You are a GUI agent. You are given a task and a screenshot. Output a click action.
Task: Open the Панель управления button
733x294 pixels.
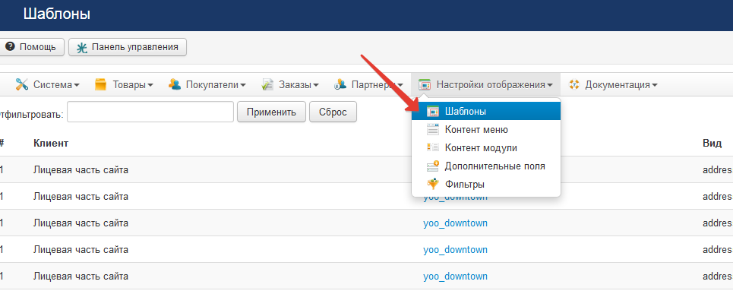pos(128,47)
